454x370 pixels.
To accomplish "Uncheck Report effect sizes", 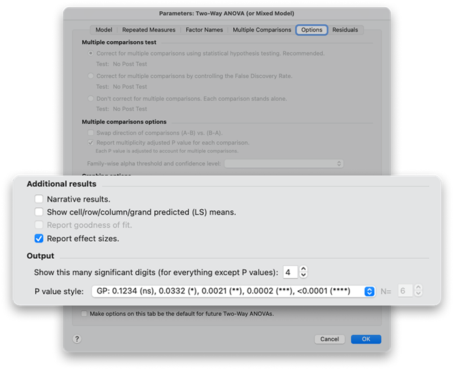I will [x=39, y=239].
